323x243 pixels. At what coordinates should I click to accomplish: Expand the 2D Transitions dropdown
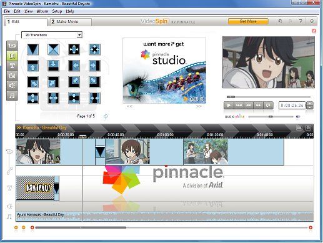tap(79, 35)
